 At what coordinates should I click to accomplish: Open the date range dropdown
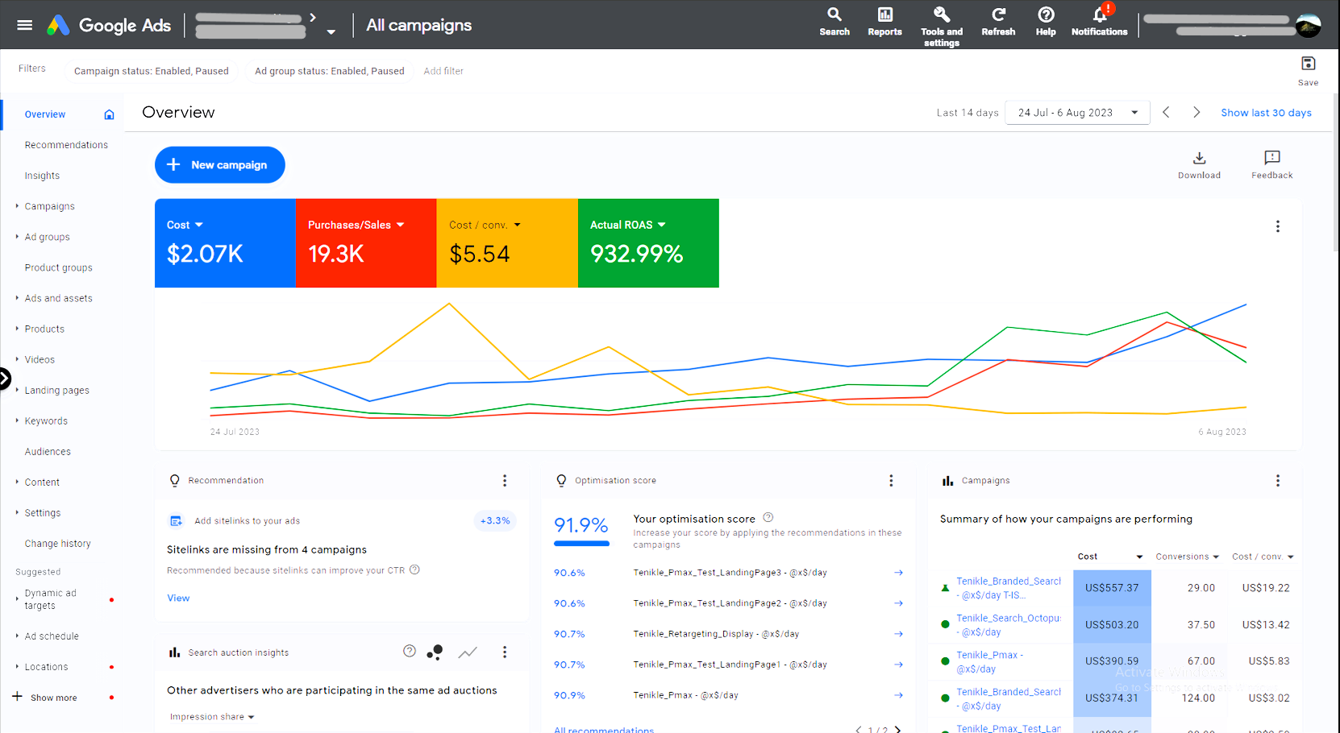(1077, 113)
